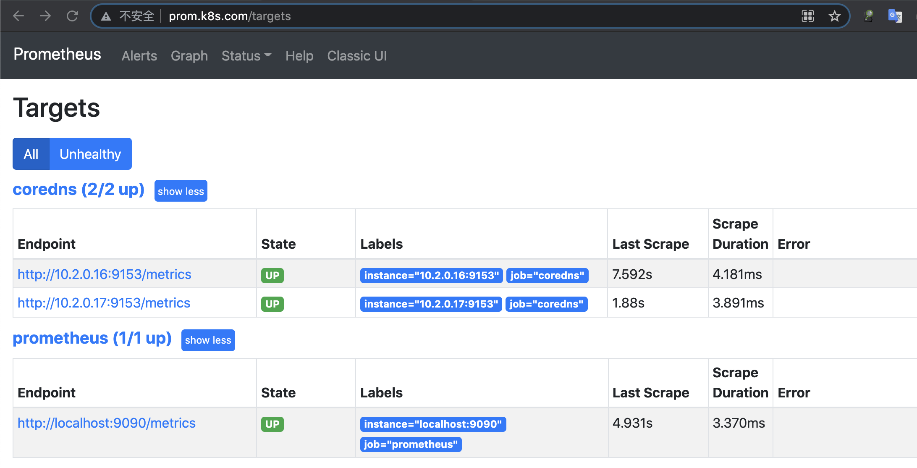Reload the page with the refresh icon
Image resolution: width=917 pixels, height=468 pixels.
(72, 16)
